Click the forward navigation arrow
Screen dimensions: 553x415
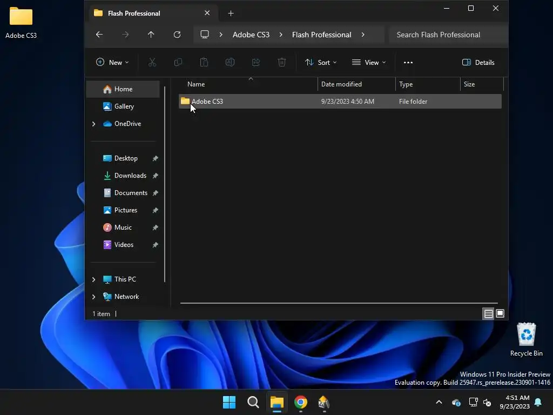point(125,34)
